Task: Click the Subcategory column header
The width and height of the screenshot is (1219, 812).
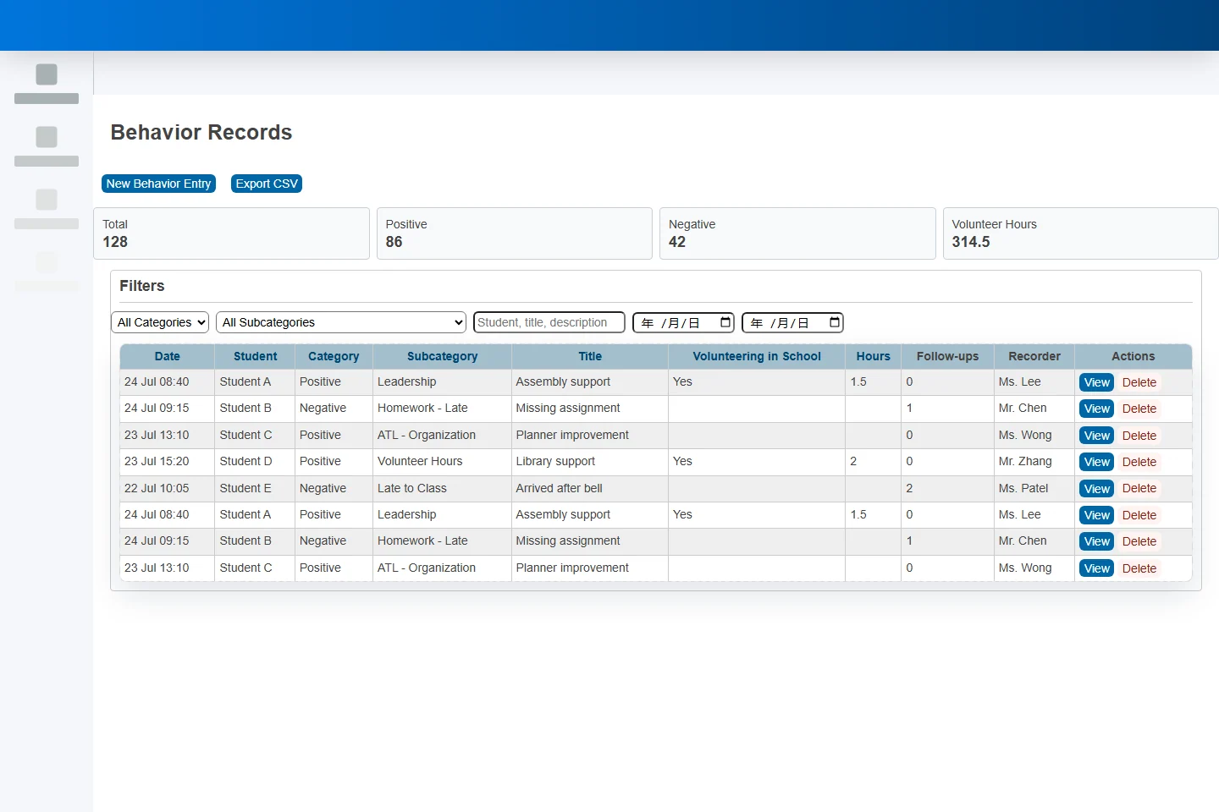Action: pos(442,356)
